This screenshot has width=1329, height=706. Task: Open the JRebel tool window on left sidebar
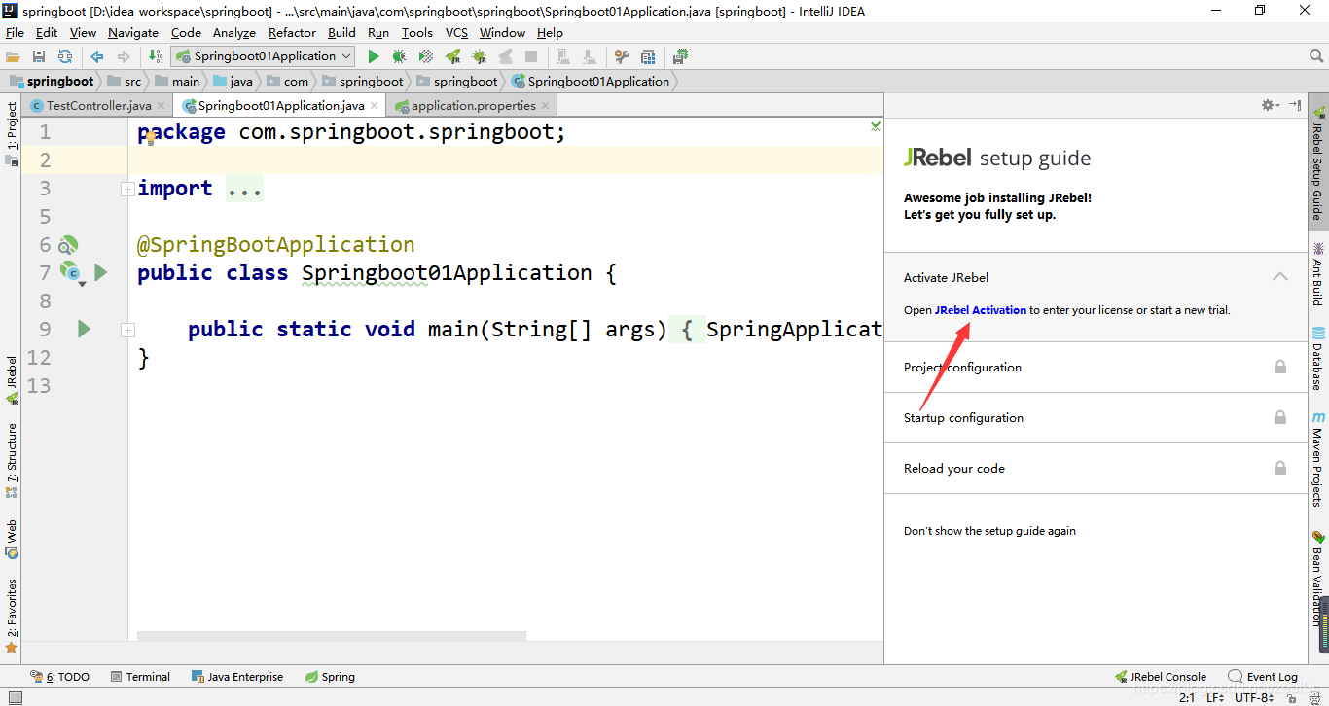click(11, 380)
